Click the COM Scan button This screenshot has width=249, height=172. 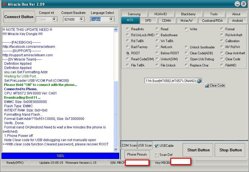(129, 145)
